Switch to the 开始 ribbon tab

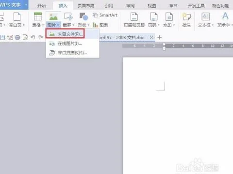click(x=41, y=6)
